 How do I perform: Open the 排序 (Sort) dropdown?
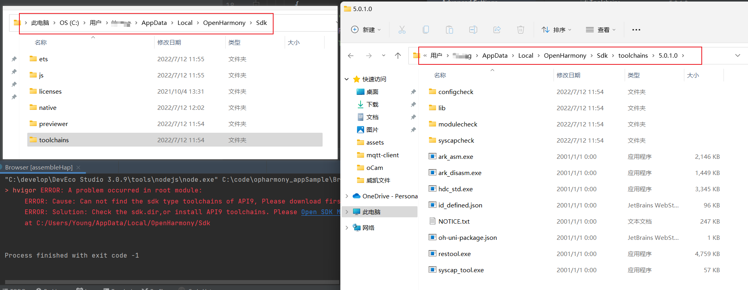(x=557, y=30)
